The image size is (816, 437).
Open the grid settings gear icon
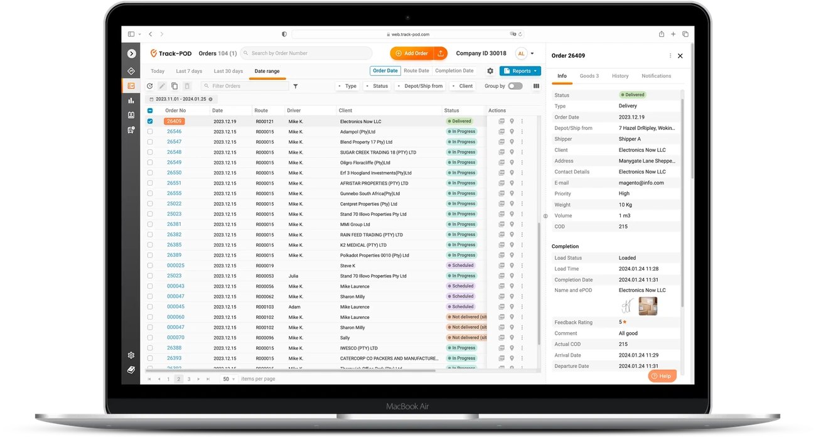pos(490,71)
